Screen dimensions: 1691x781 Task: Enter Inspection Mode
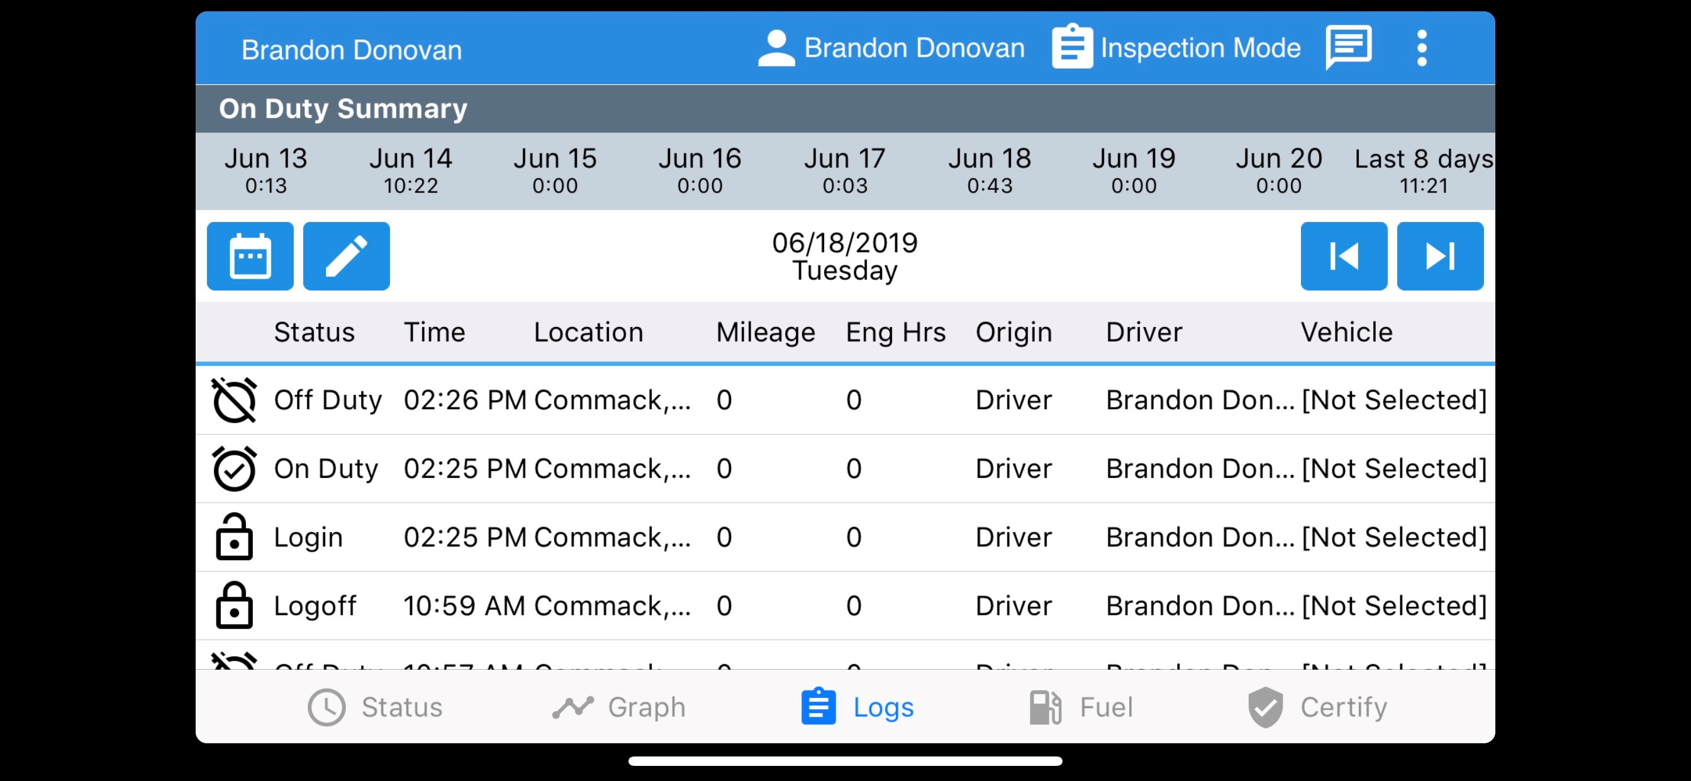[1176, 47]
